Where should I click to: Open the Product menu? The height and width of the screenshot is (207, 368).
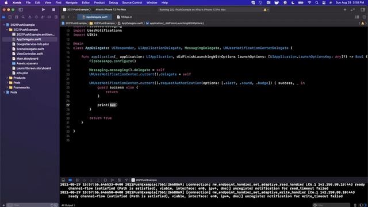(99, 2)
